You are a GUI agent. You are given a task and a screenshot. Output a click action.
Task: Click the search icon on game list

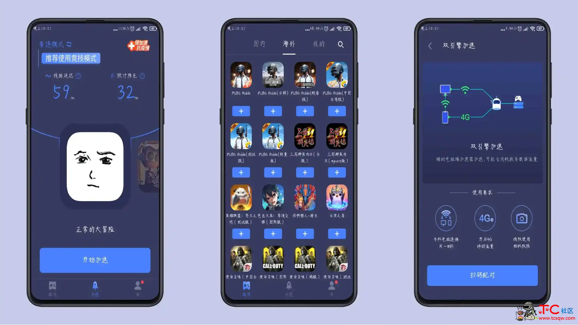point(341,44)
